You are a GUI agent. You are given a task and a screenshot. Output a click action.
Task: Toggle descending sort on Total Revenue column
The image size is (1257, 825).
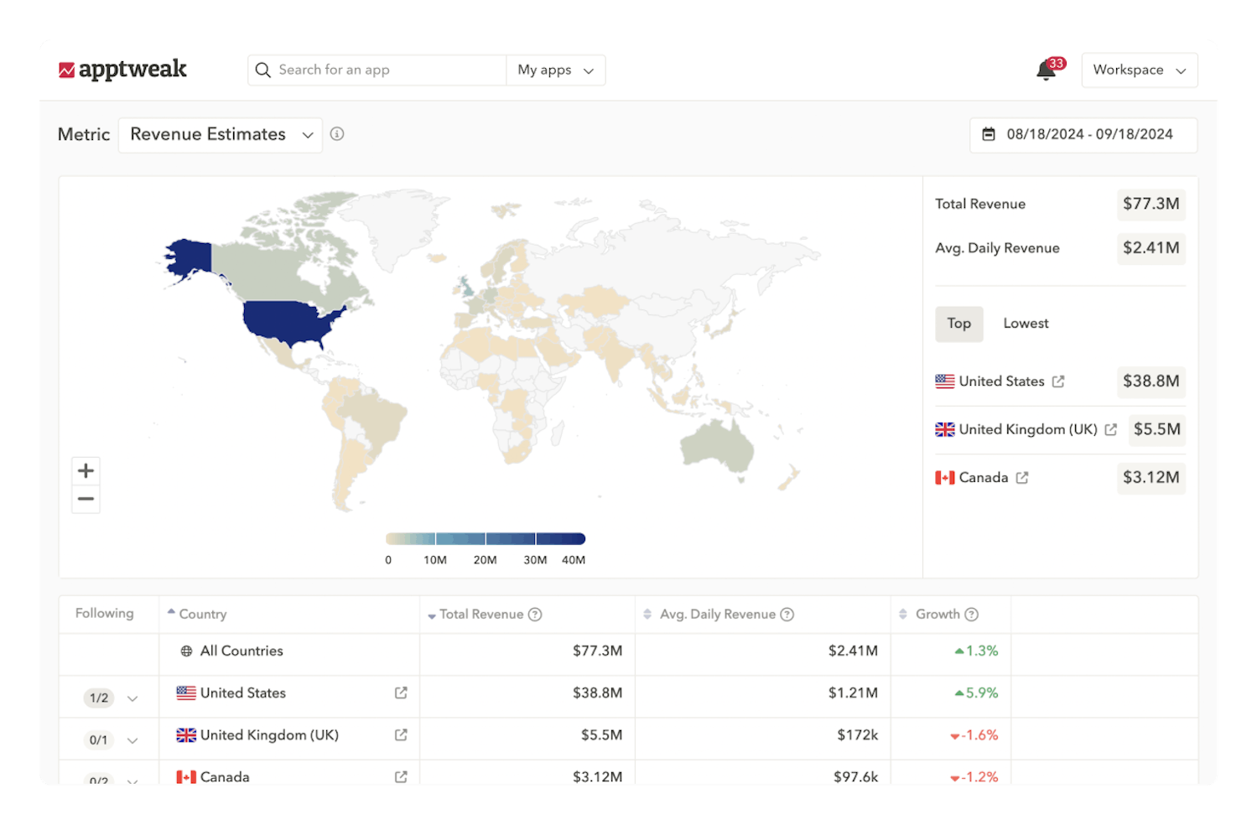(x=429, y=614)
